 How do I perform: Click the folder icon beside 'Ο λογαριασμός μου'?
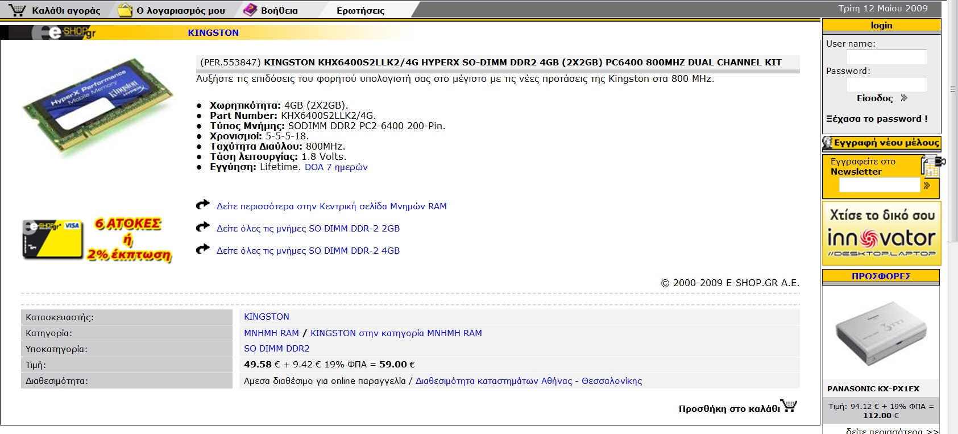coord(125,10)
